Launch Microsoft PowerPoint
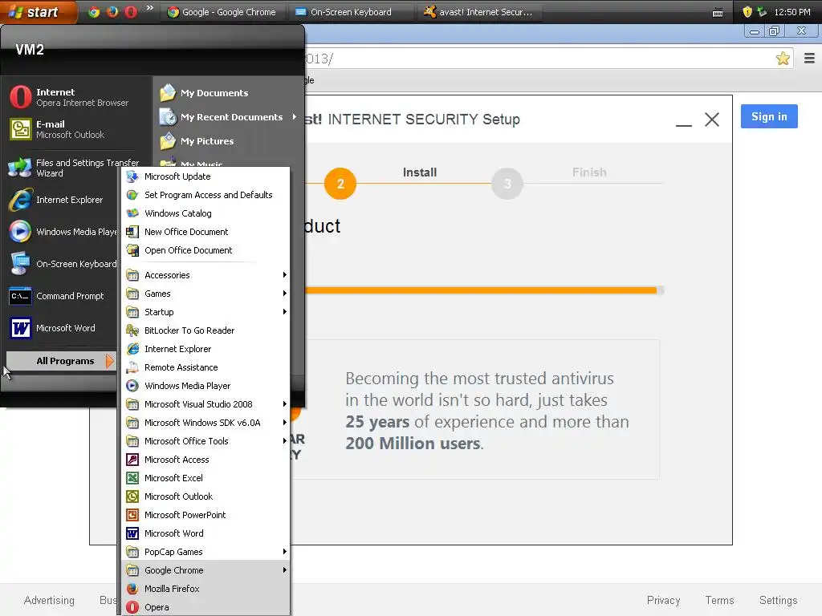Viewport: 822px width, 616px height. click(x=206, y=515)
